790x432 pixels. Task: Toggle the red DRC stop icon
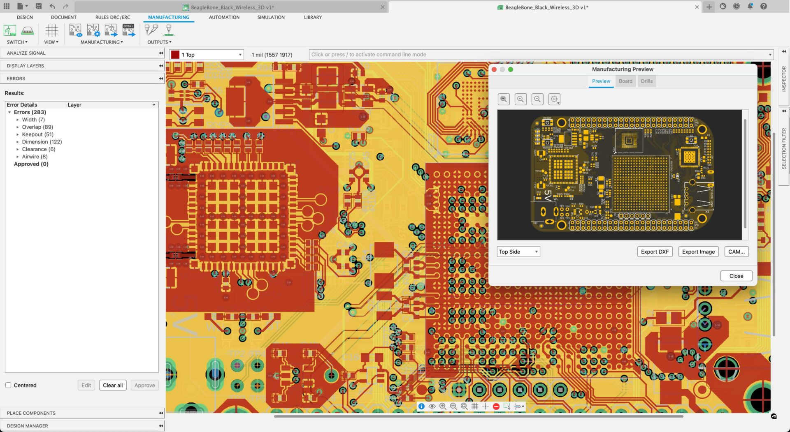pos(496,406)
